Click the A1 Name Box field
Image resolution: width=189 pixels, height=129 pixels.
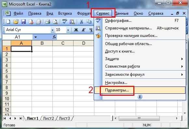point(18,37)
